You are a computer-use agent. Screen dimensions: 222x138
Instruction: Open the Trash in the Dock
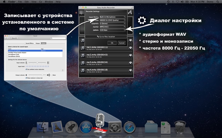click(180, 127)
